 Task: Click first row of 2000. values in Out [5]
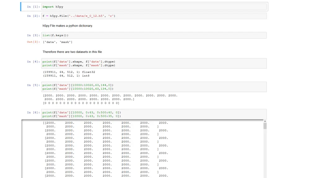(x=110, y=95)
